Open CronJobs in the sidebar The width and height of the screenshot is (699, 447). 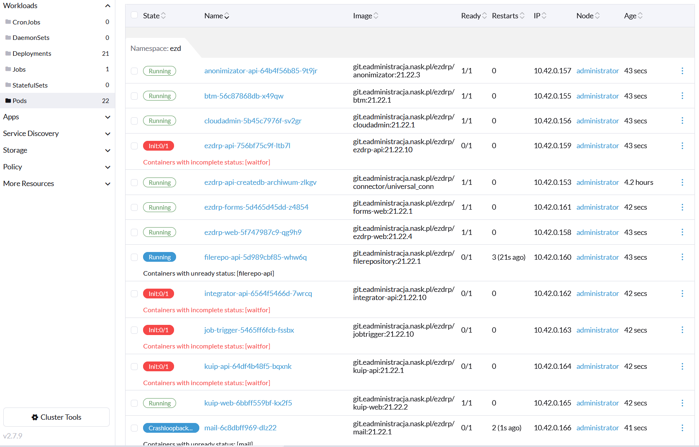click(x=57, y=22)
